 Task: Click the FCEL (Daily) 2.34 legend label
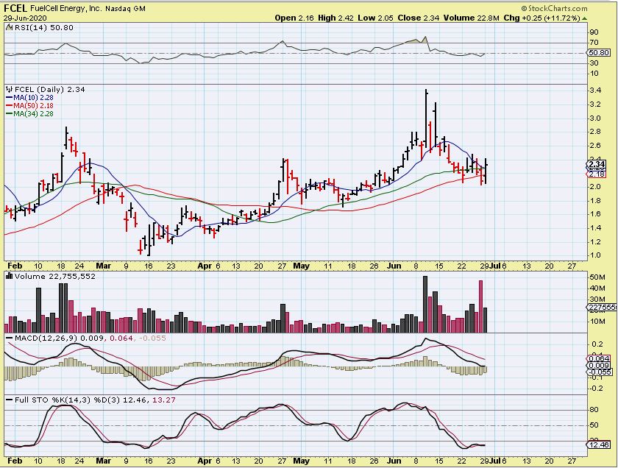click(50, 90)
